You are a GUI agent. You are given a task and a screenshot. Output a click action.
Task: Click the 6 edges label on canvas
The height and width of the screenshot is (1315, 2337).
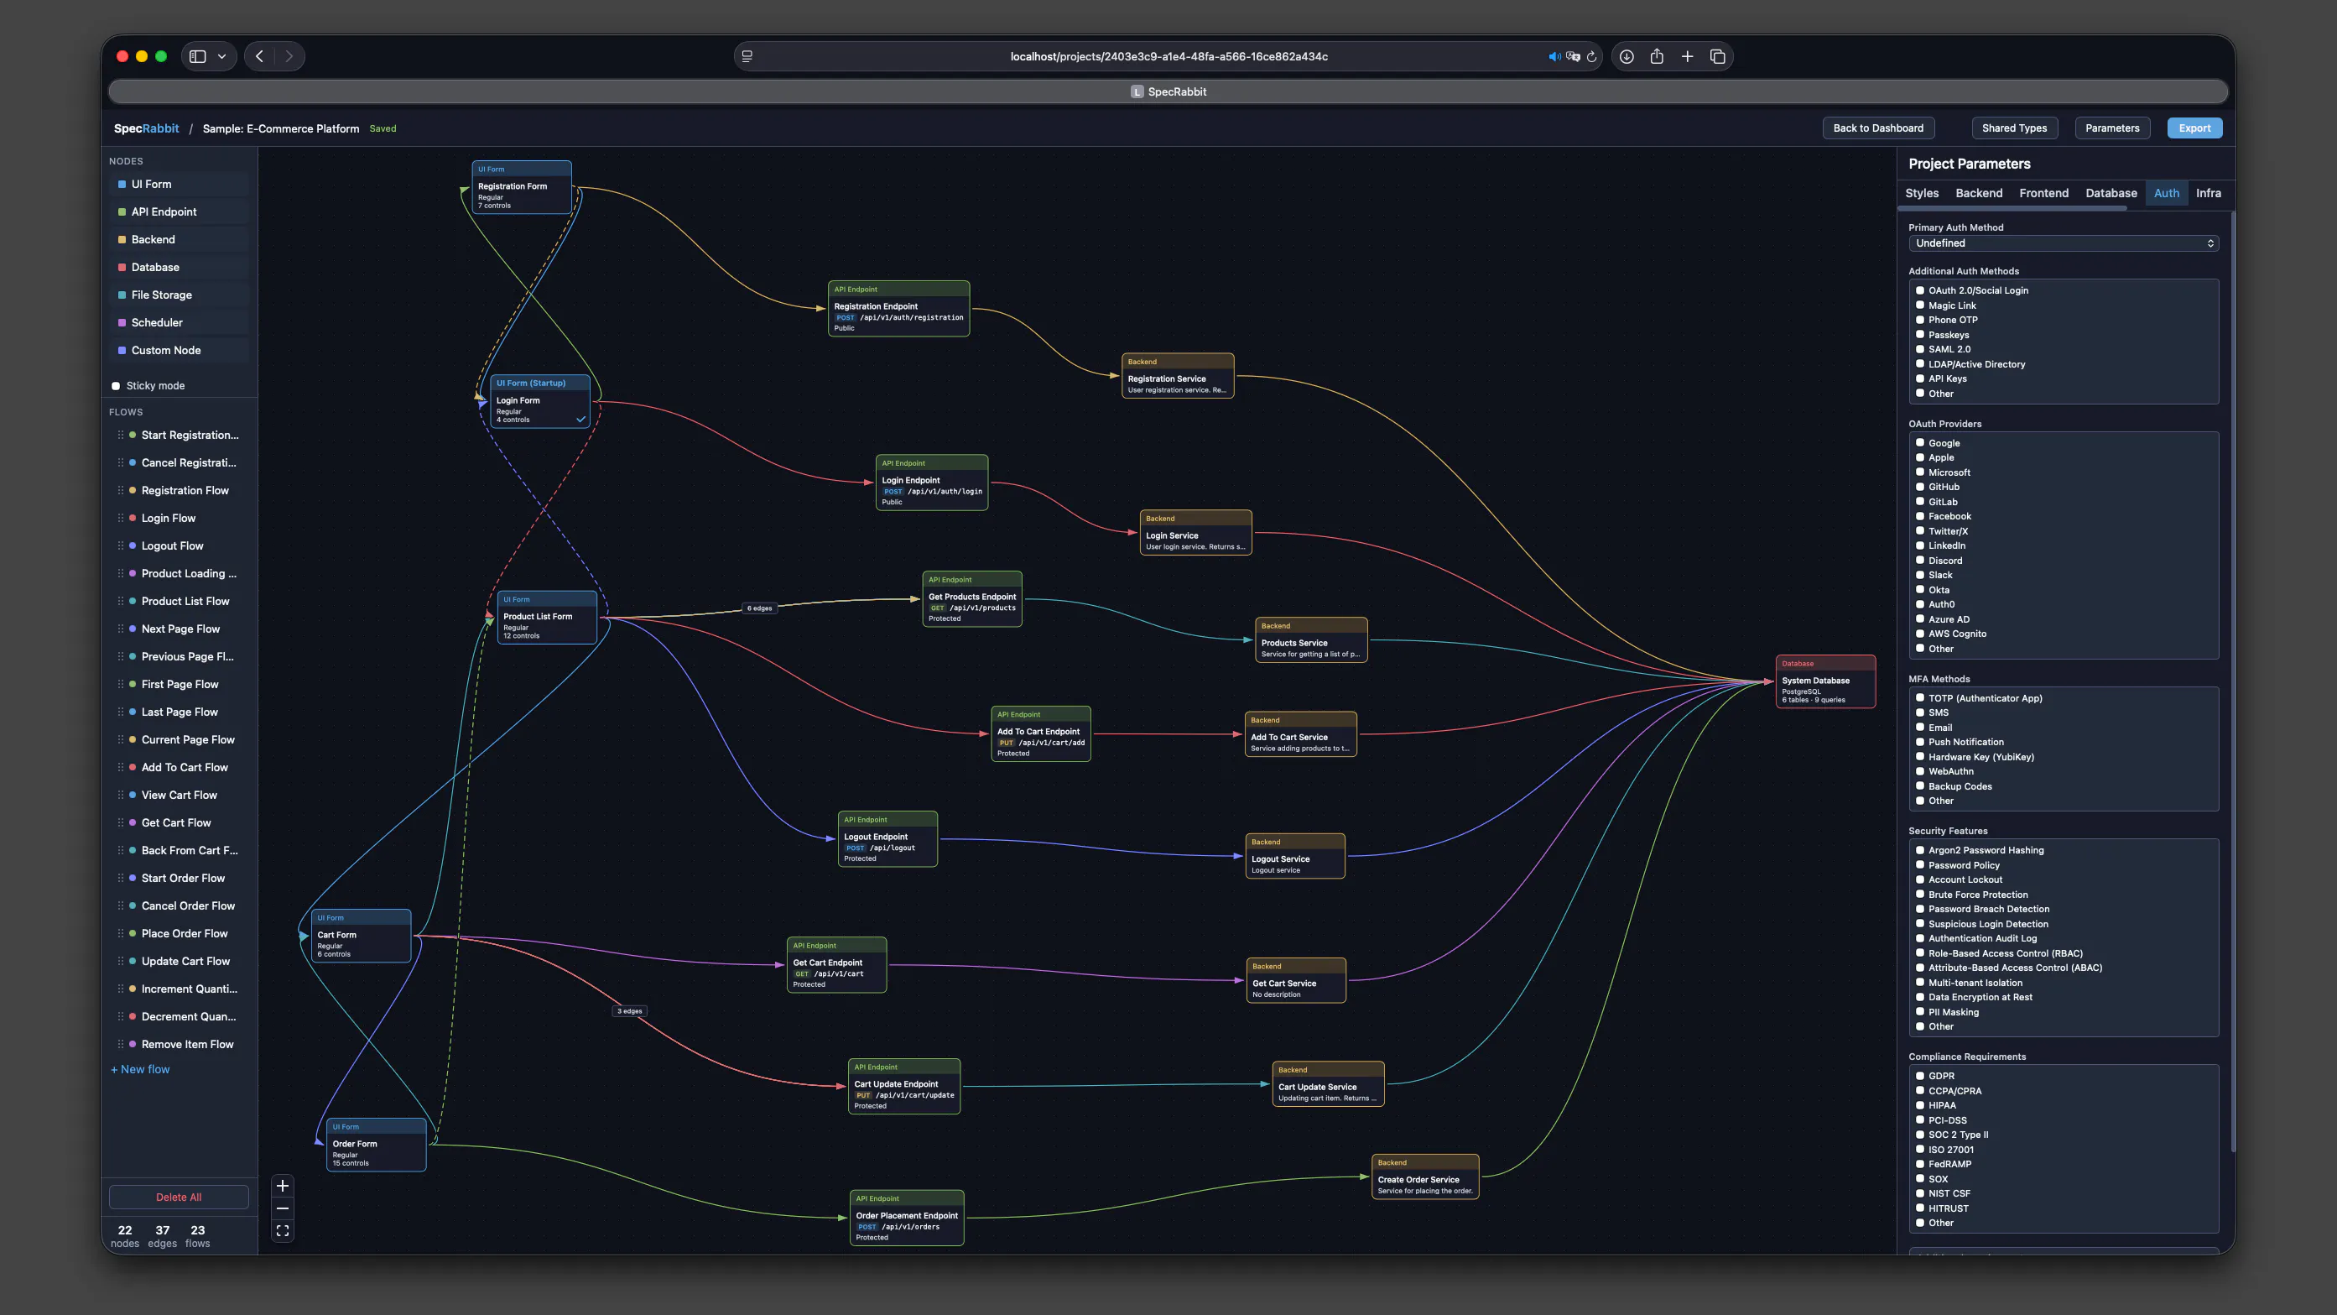point(759,608)
